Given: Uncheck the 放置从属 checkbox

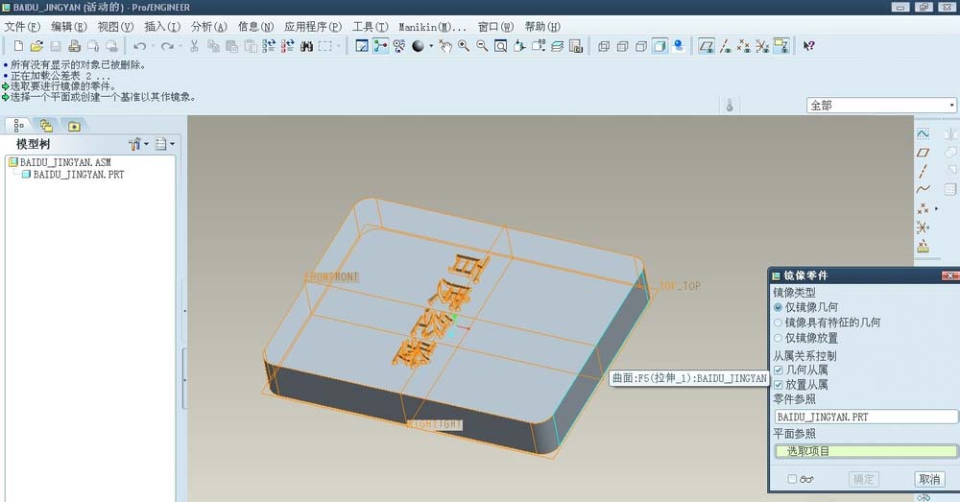Looking at the screenshot, I should [779, 385].
